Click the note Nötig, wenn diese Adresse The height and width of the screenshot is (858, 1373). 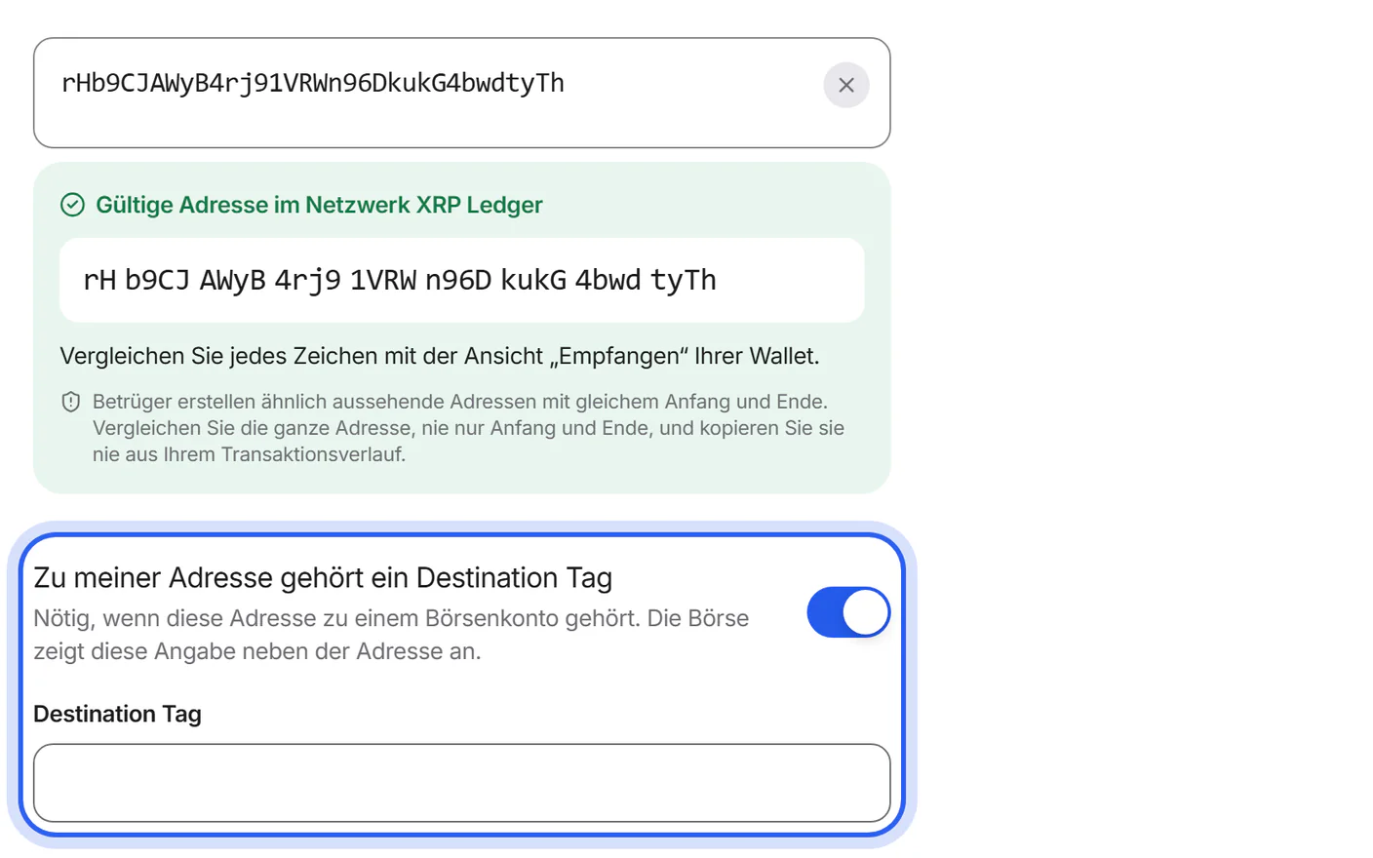point(391,635)
